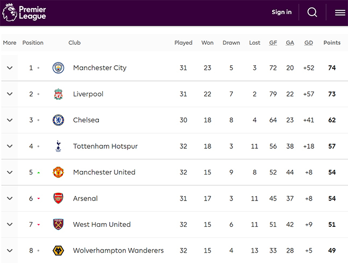
Task: Click the Liverpool club crest
Action: (x=59, y=94)
